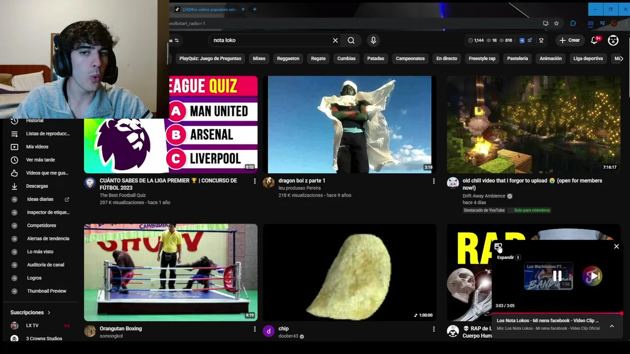
Task: Open 'Alertas de tendencia' in sidebar
Action: click(41, 238)
